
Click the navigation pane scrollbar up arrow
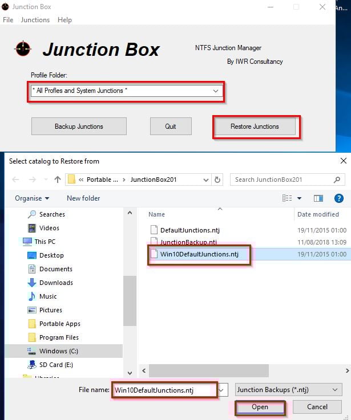click(x=130, y=213)
